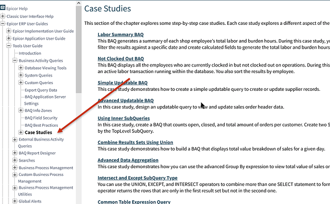Open Epicor Help root item

pos(17,9)
